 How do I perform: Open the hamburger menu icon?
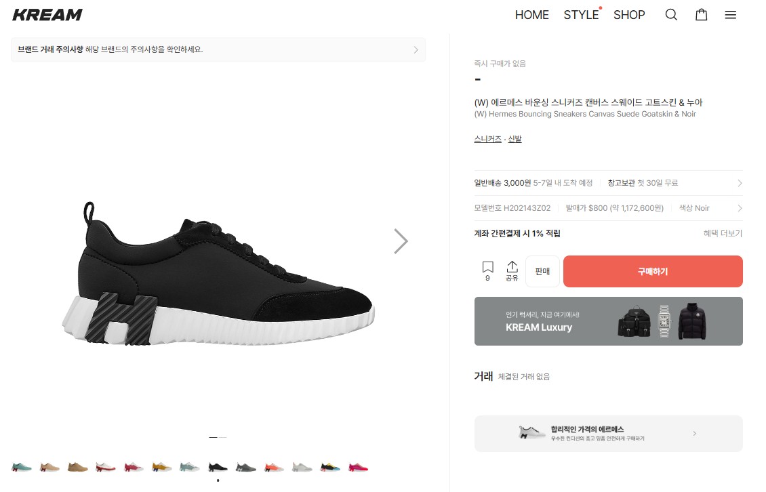(x=730, y=15)
